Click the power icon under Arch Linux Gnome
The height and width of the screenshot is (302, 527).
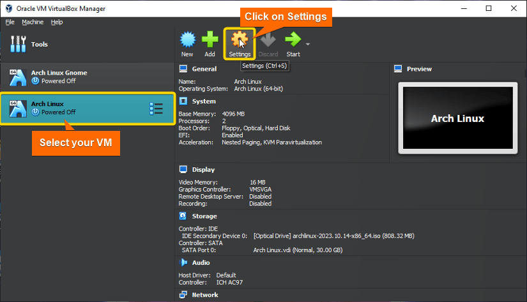35,81
